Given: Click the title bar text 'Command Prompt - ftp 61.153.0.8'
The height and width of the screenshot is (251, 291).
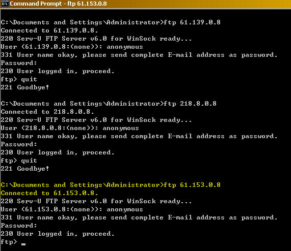Looking at the screenshot, I should pyautogui.click(x=58, y=4).
